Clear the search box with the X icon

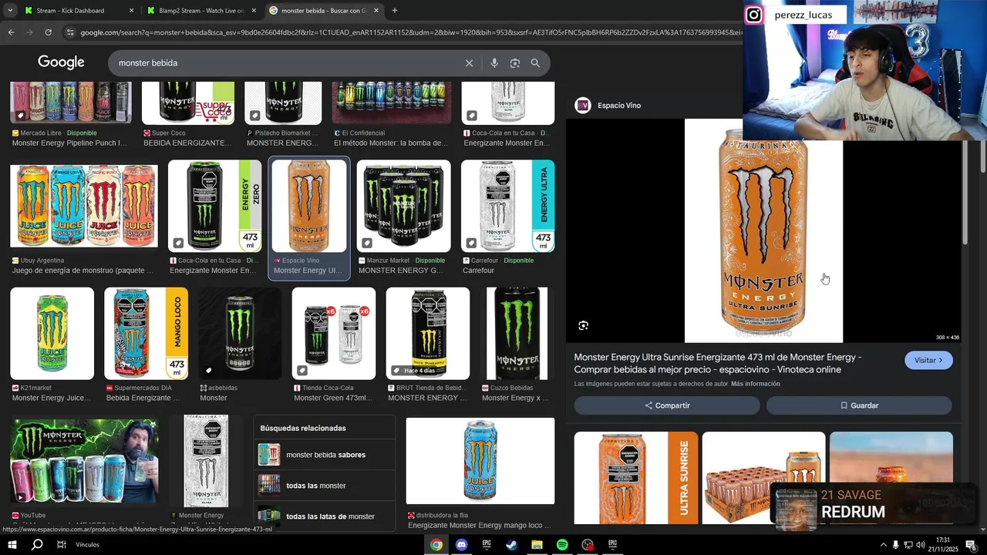coord(469,63)
